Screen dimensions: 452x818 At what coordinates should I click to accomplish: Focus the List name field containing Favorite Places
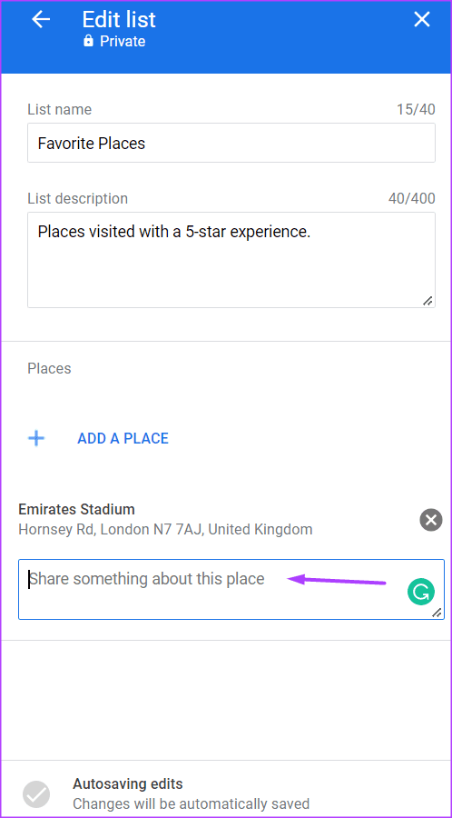231,143
